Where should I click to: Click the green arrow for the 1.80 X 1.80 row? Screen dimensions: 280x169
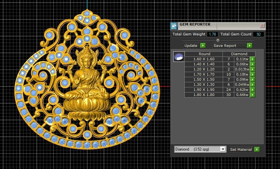coord(253,95)
